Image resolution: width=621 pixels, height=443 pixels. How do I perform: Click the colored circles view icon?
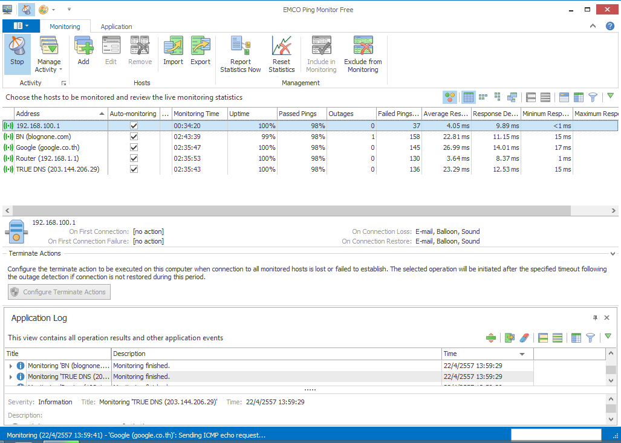(449, 97)
